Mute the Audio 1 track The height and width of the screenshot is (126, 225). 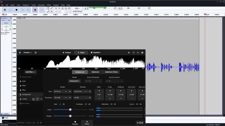pos(4,20)
